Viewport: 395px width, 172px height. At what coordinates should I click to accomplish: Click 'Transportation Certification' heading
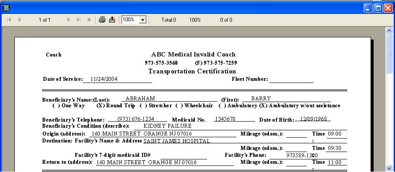point(192,71)
